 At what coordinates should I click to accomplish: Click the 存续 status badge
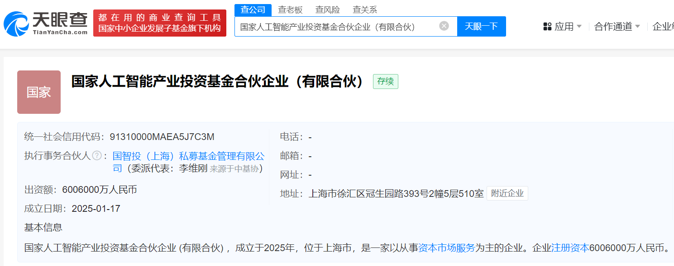pos(385,82)
